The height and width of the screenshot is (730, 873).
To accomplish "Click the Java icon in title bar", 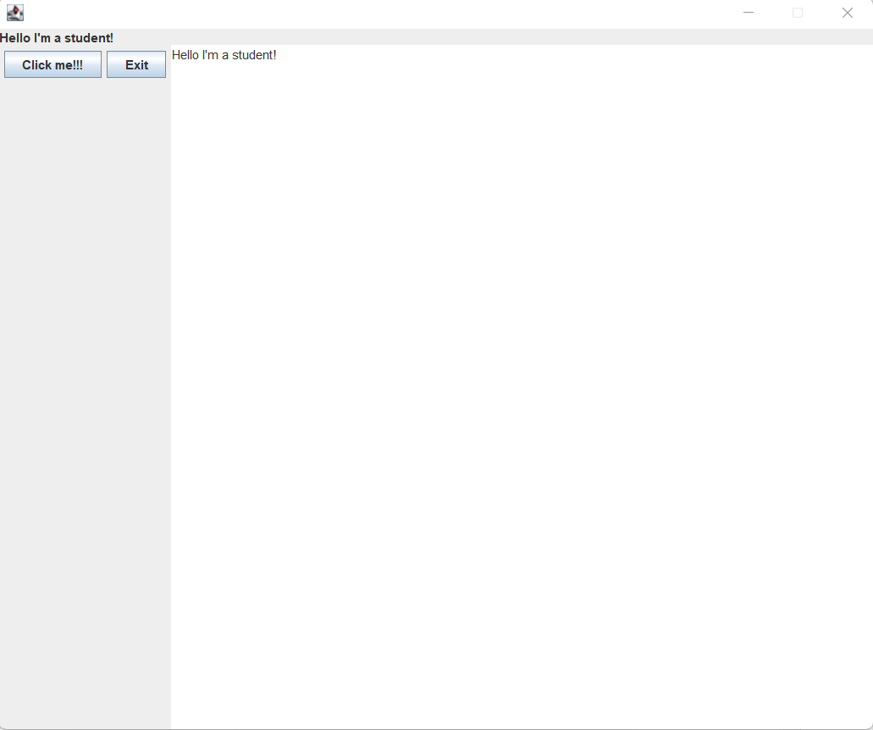I will (15, 13).
